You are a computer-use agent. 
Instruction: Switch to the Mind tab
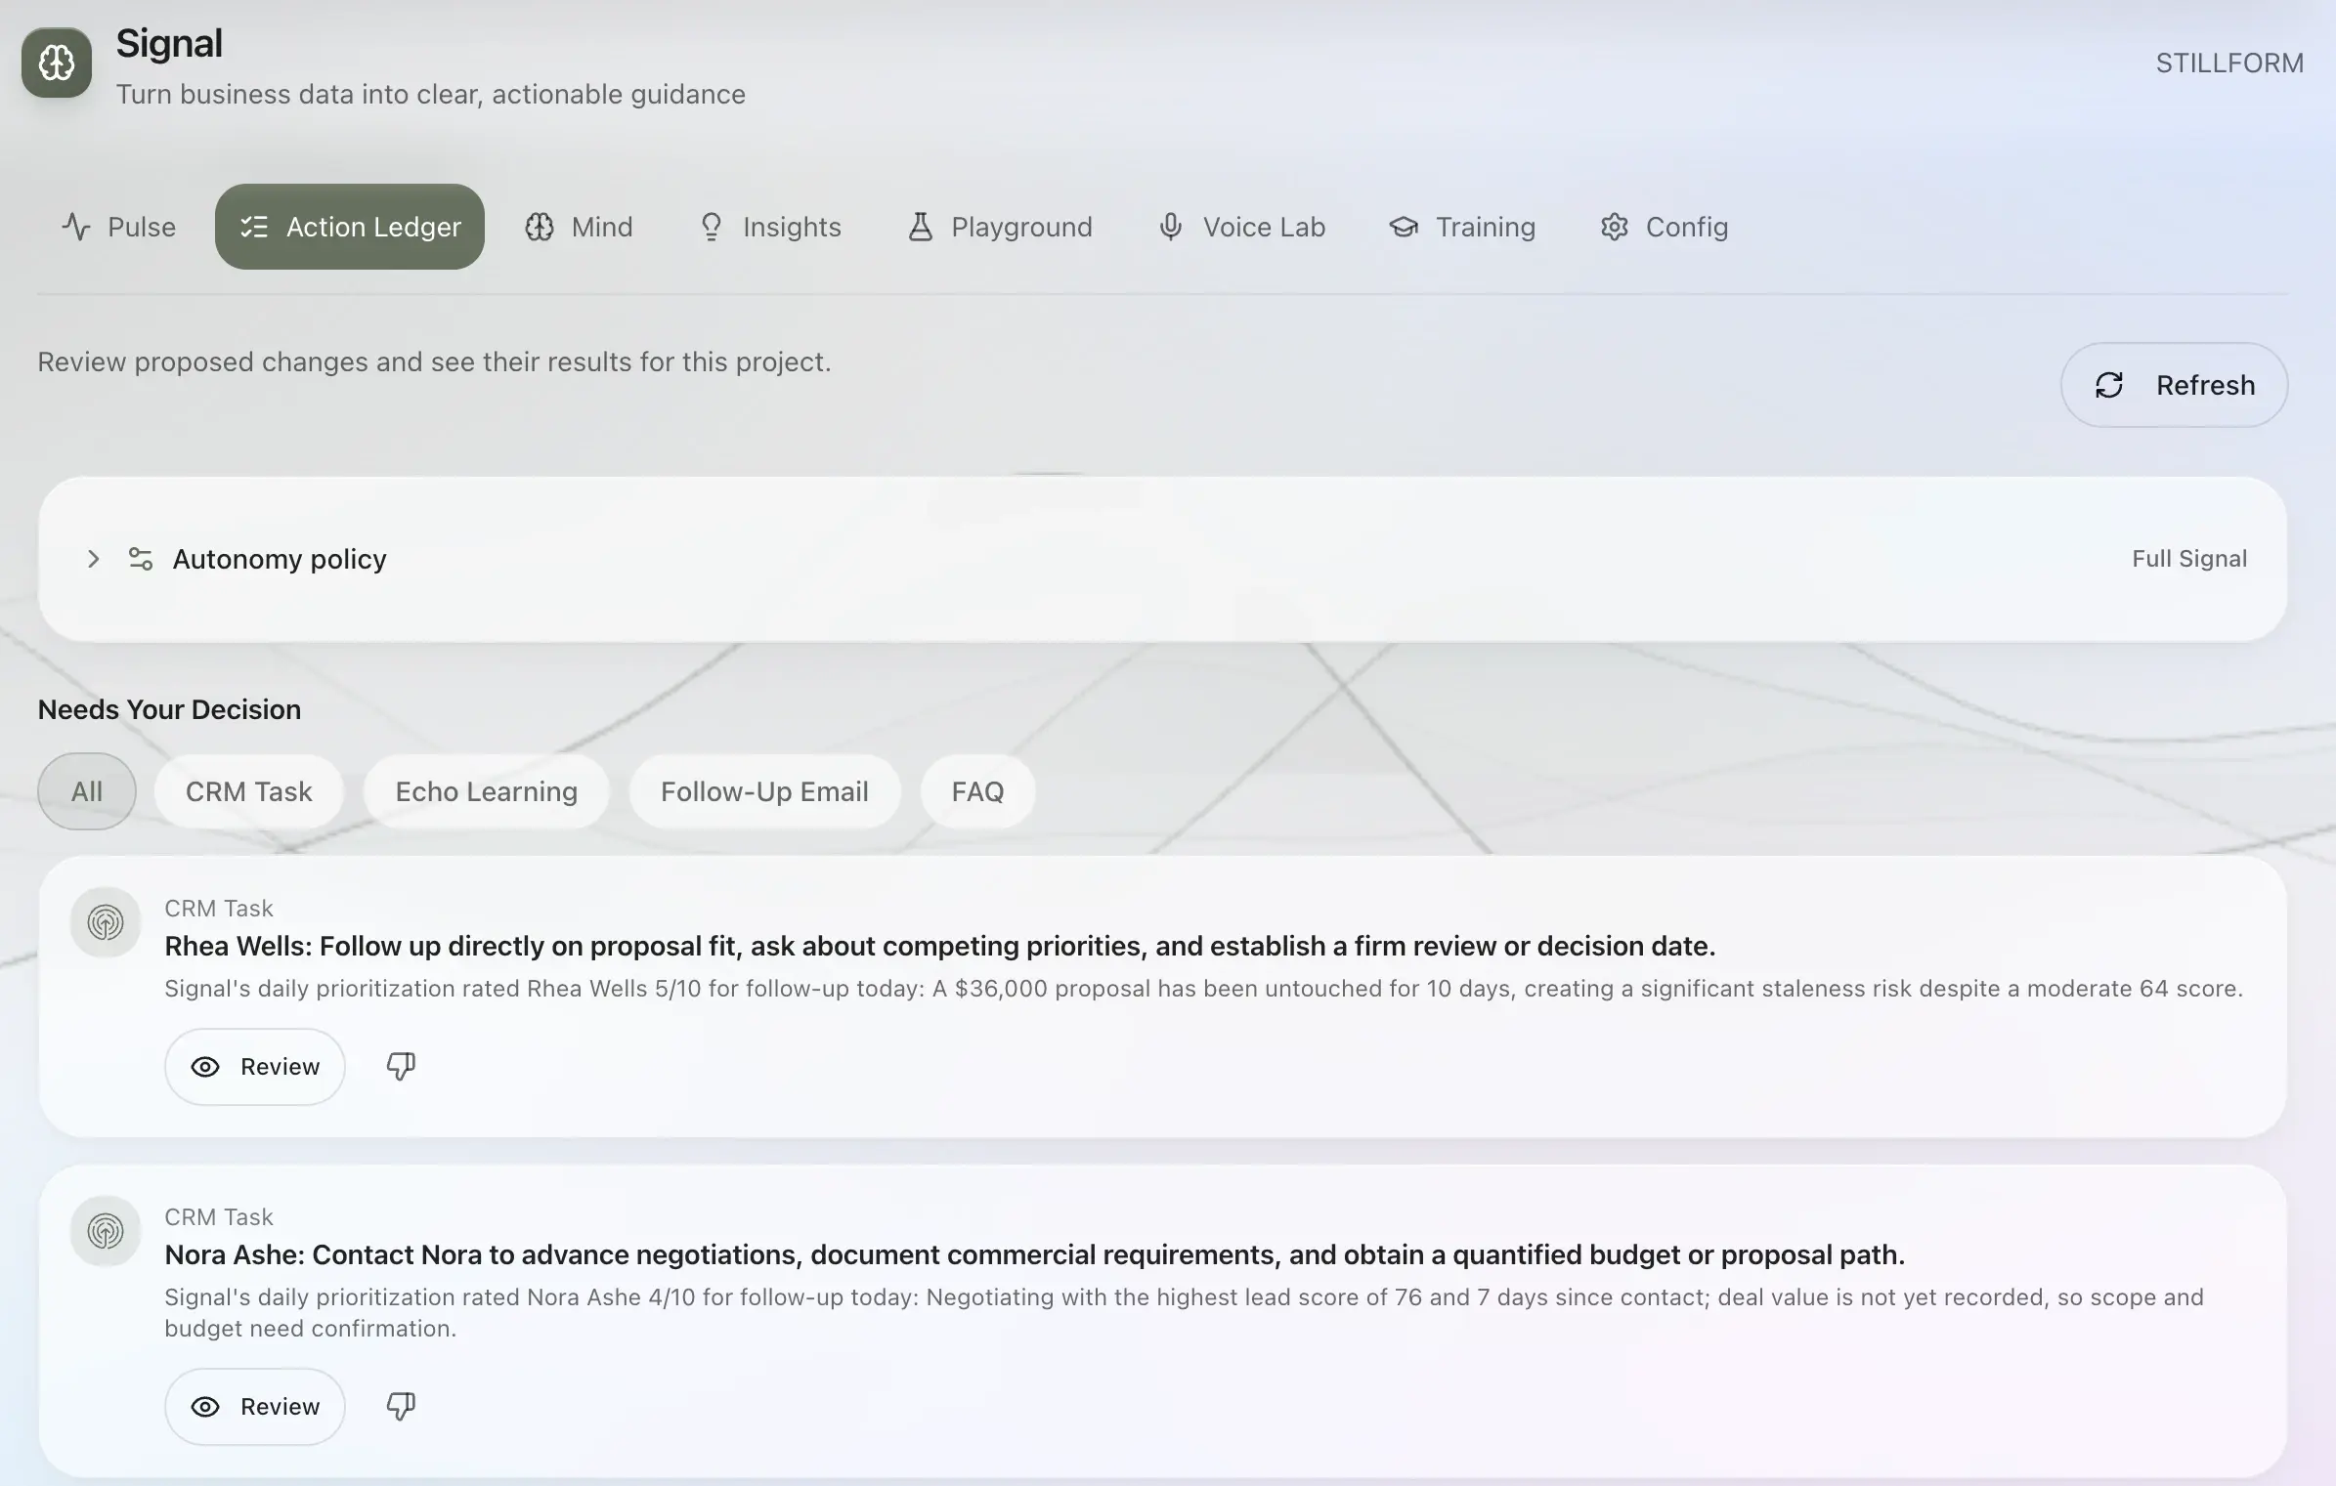(579, 227)
